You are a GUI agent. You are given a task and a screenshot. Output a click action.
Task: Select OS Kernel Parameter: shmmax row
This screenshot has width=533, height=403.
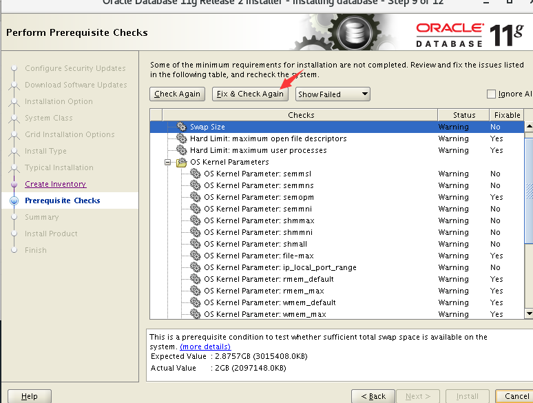pyautogui.click(x=337, y=220)
